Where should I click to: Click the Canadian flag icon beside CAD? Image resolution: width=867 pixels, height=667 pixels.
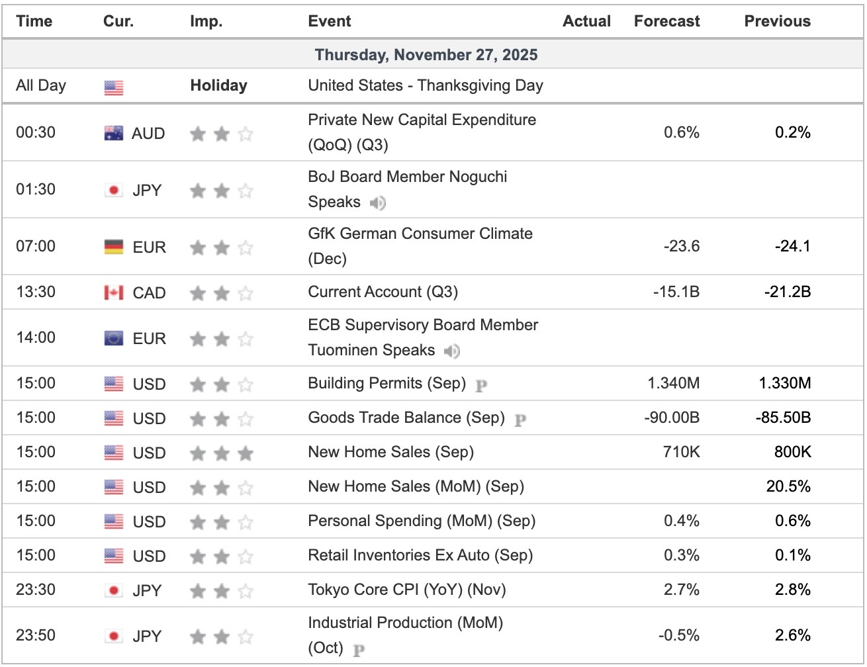[x=114, y=292]
